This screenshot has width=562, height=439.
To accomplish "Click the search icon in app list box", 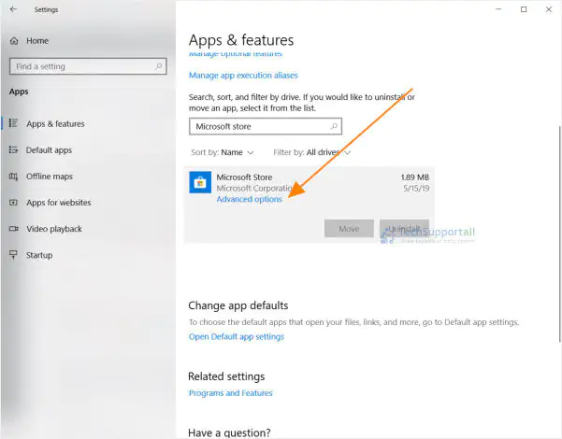I will [334, 126].
